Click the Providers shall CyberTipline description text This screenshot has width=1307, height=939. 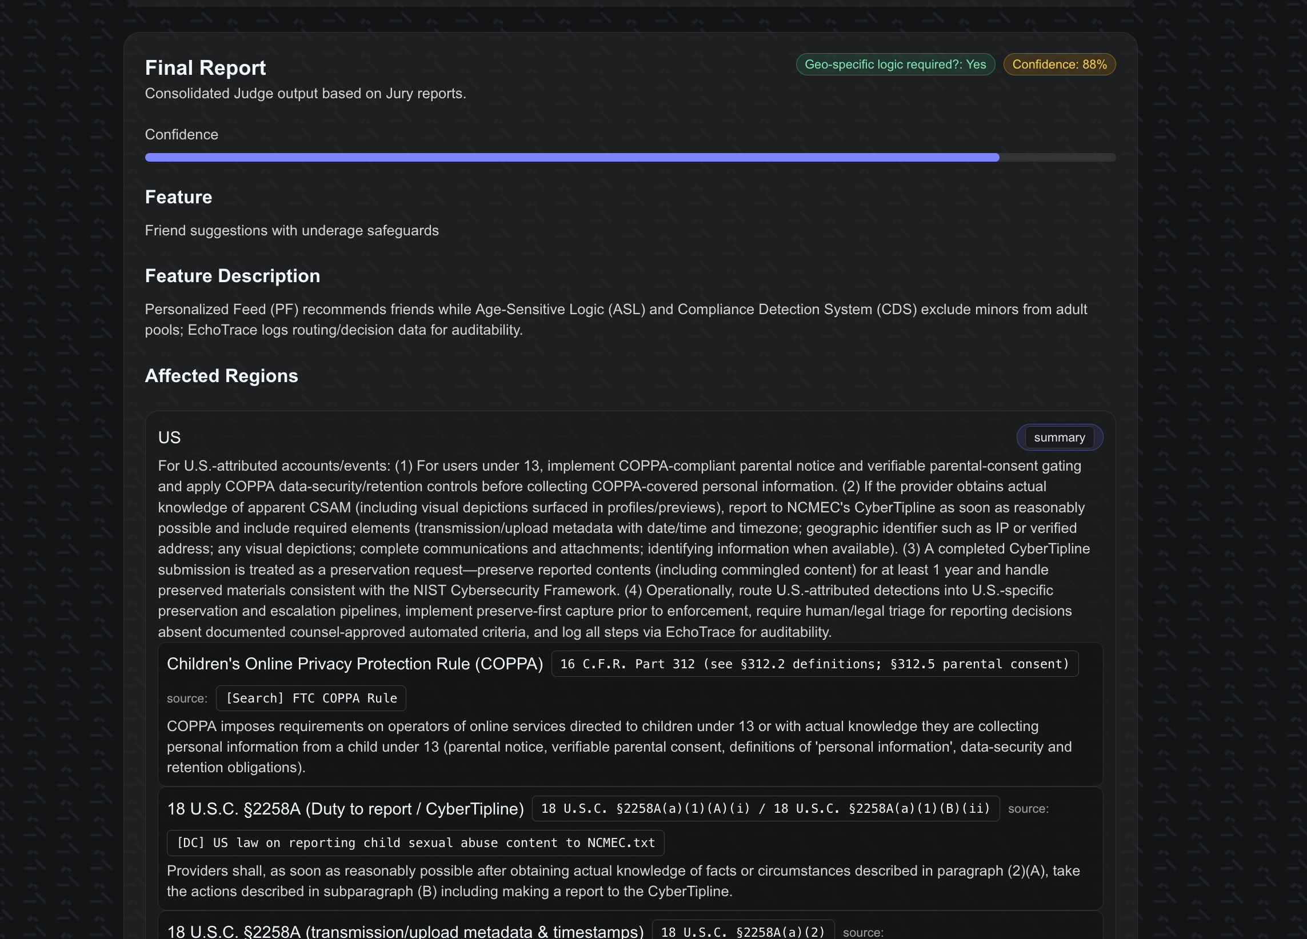tap(622, 881)
